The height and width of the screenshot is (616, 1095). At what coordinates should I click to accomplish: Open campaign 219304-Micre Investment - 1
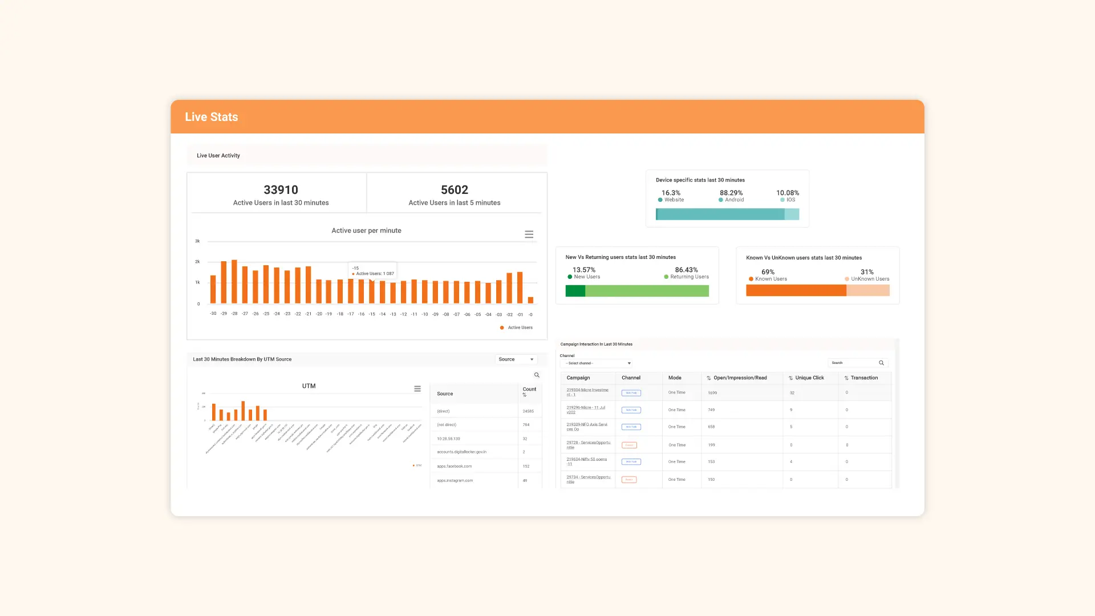click(x=587, y=392)
